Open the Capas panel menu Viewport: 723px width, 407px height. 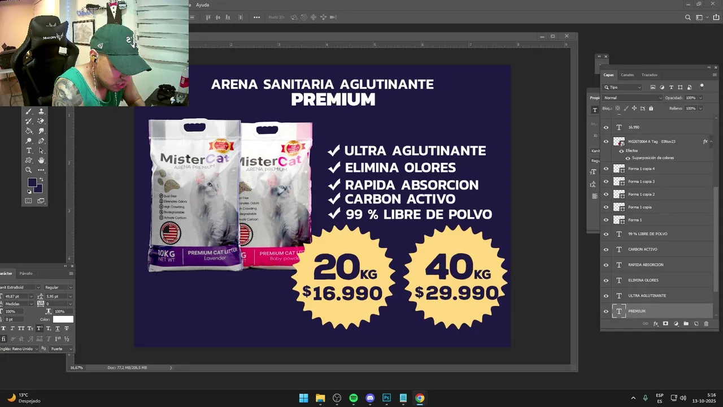click(x=715, y=75)
